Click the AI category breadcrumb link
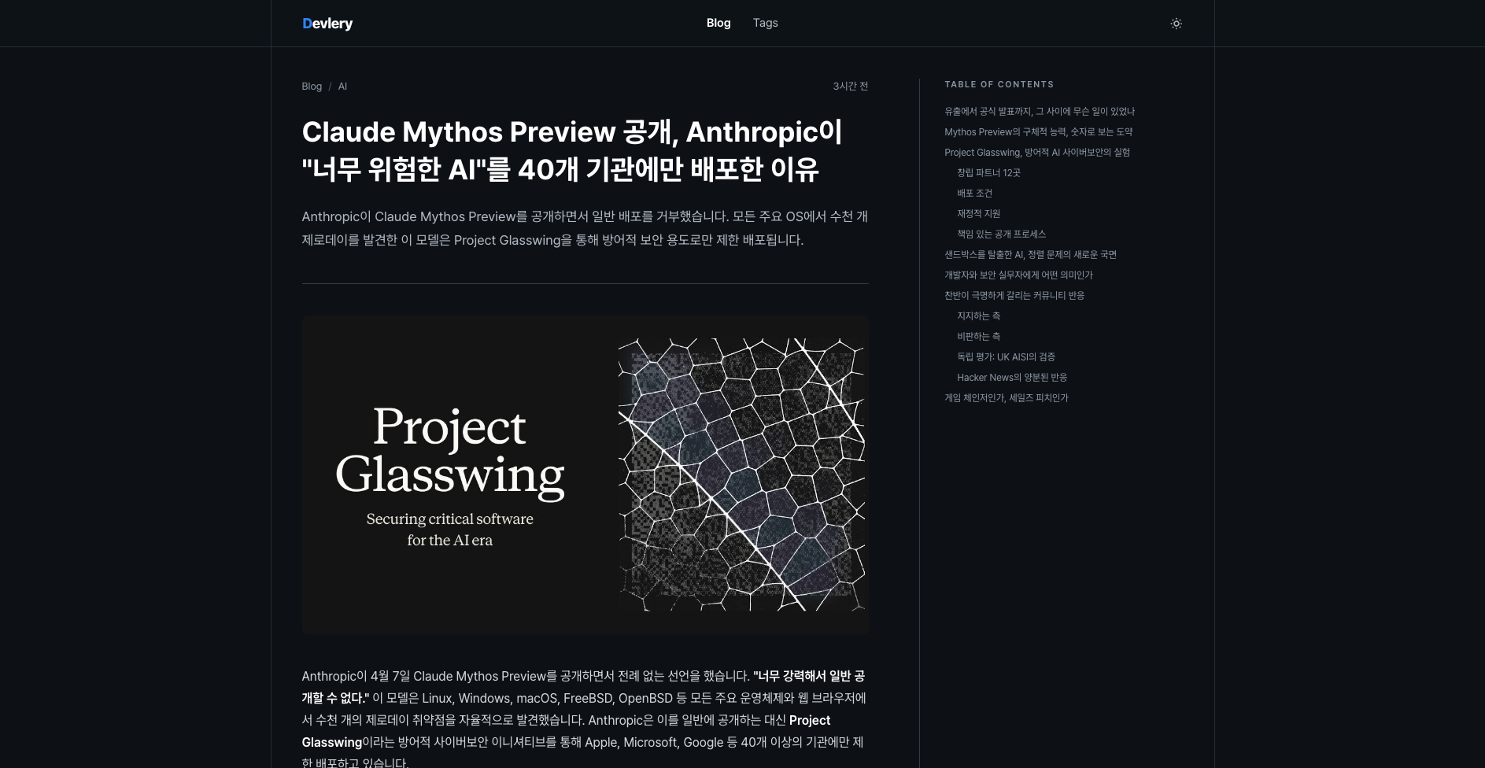Viewport: 1485px width, 768px height. click(342, 87)
